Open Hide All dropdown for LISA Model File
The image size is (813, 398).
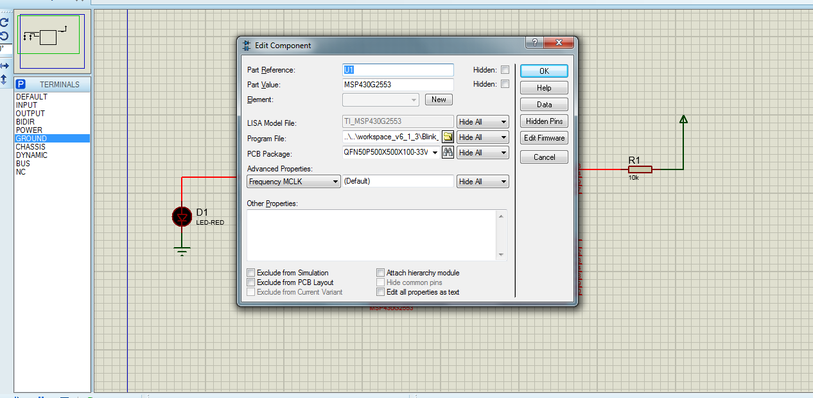483,121
